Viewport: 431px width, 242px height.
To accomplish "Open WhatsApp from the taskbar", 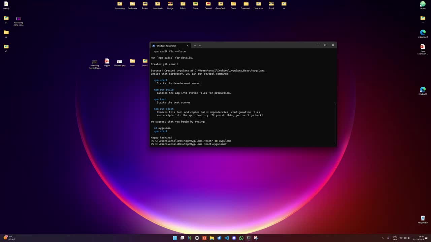I will tap(241, 238).
